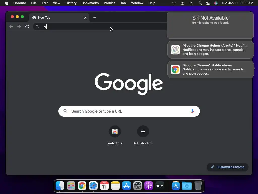Image resolution: width=258 pixels, height=194 pixels.
Task: Open the History menu
Action: (x=71, y=3)
